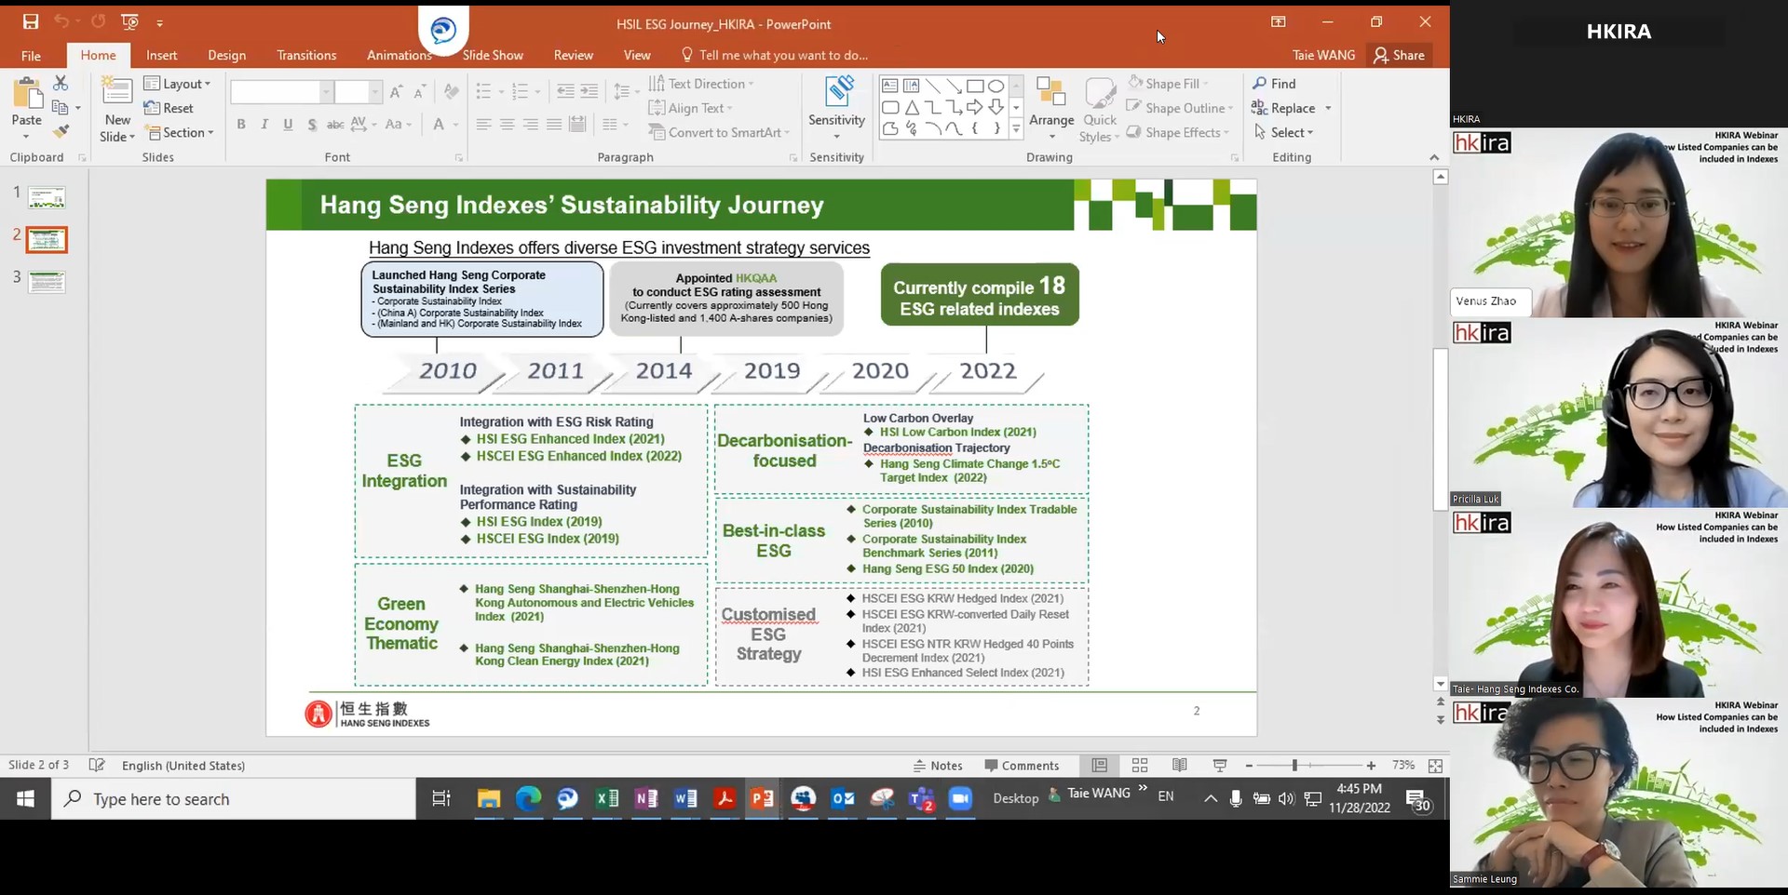Open Text Direction dropdown
This screenshot has height=895, width=1788.
[701, 84]
